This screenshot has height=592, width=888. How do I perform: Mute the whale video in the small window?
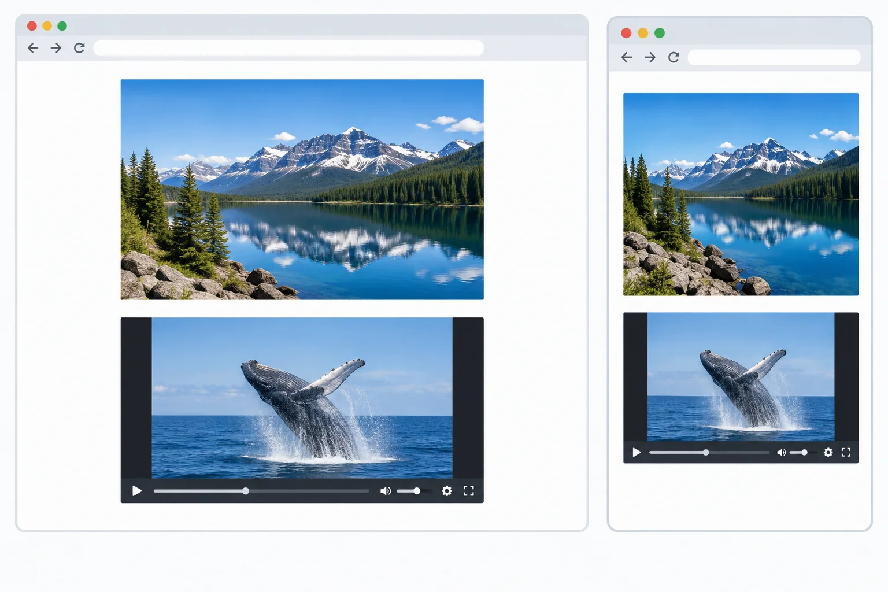pyautogui.click(x=781, y=452)
